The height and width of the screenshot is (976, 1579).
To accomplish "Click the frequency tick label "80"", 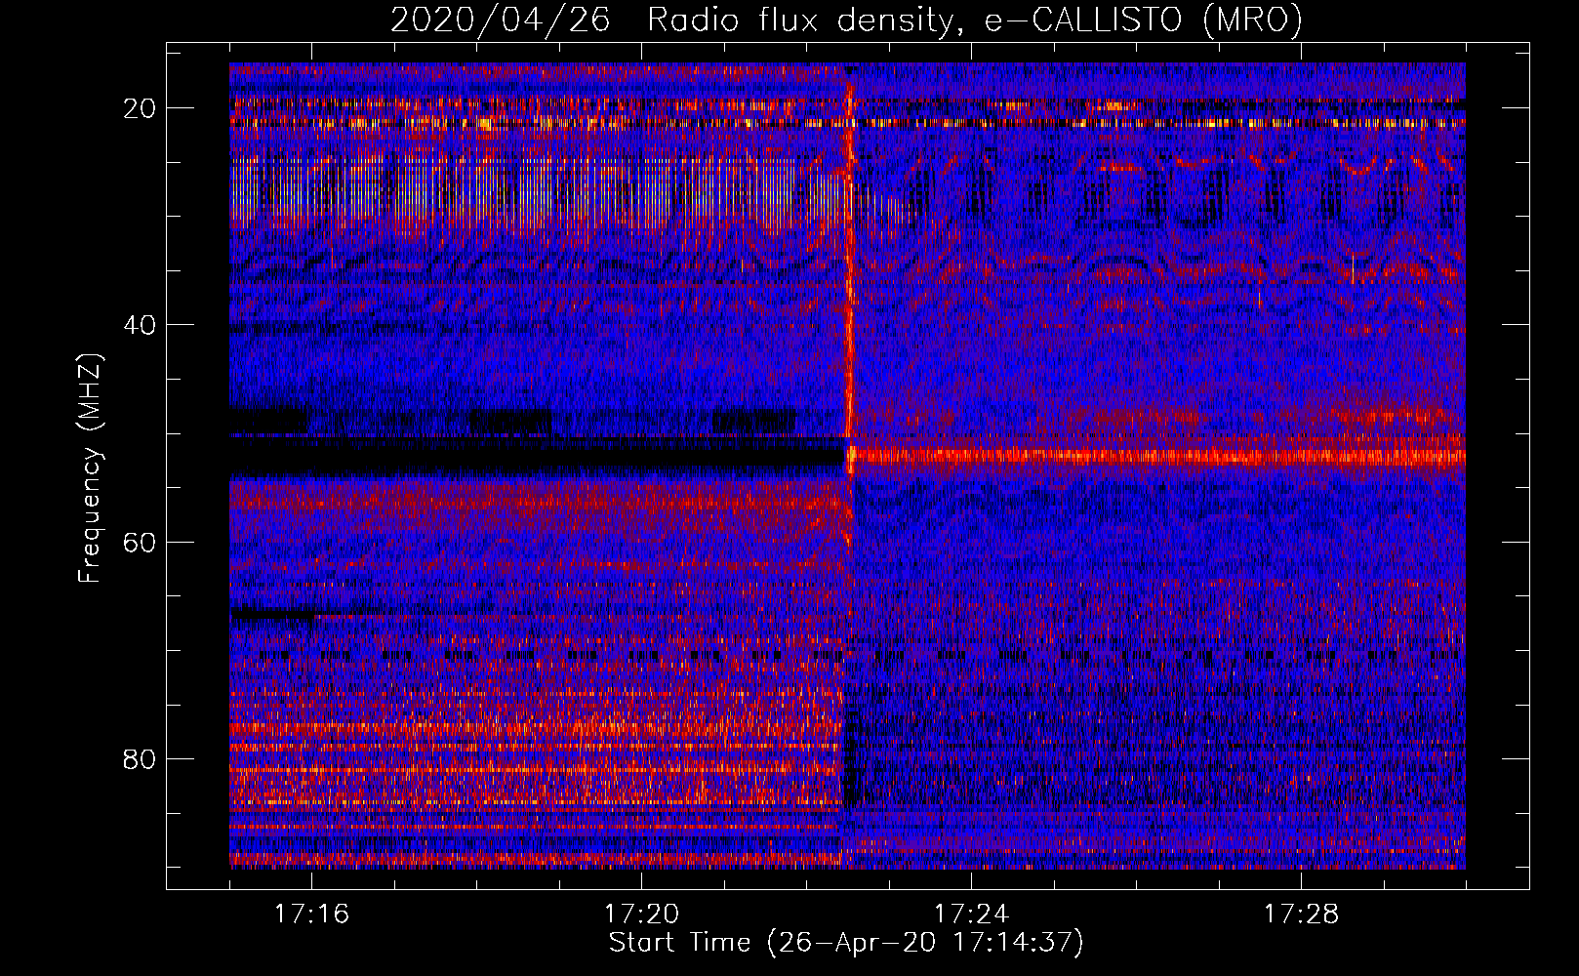I will 141,759.
